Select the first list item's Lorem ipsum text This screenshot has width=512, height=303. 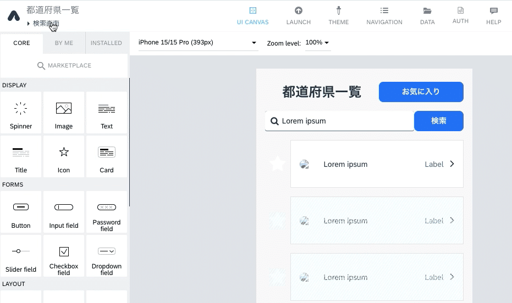(x=345, y=164)
